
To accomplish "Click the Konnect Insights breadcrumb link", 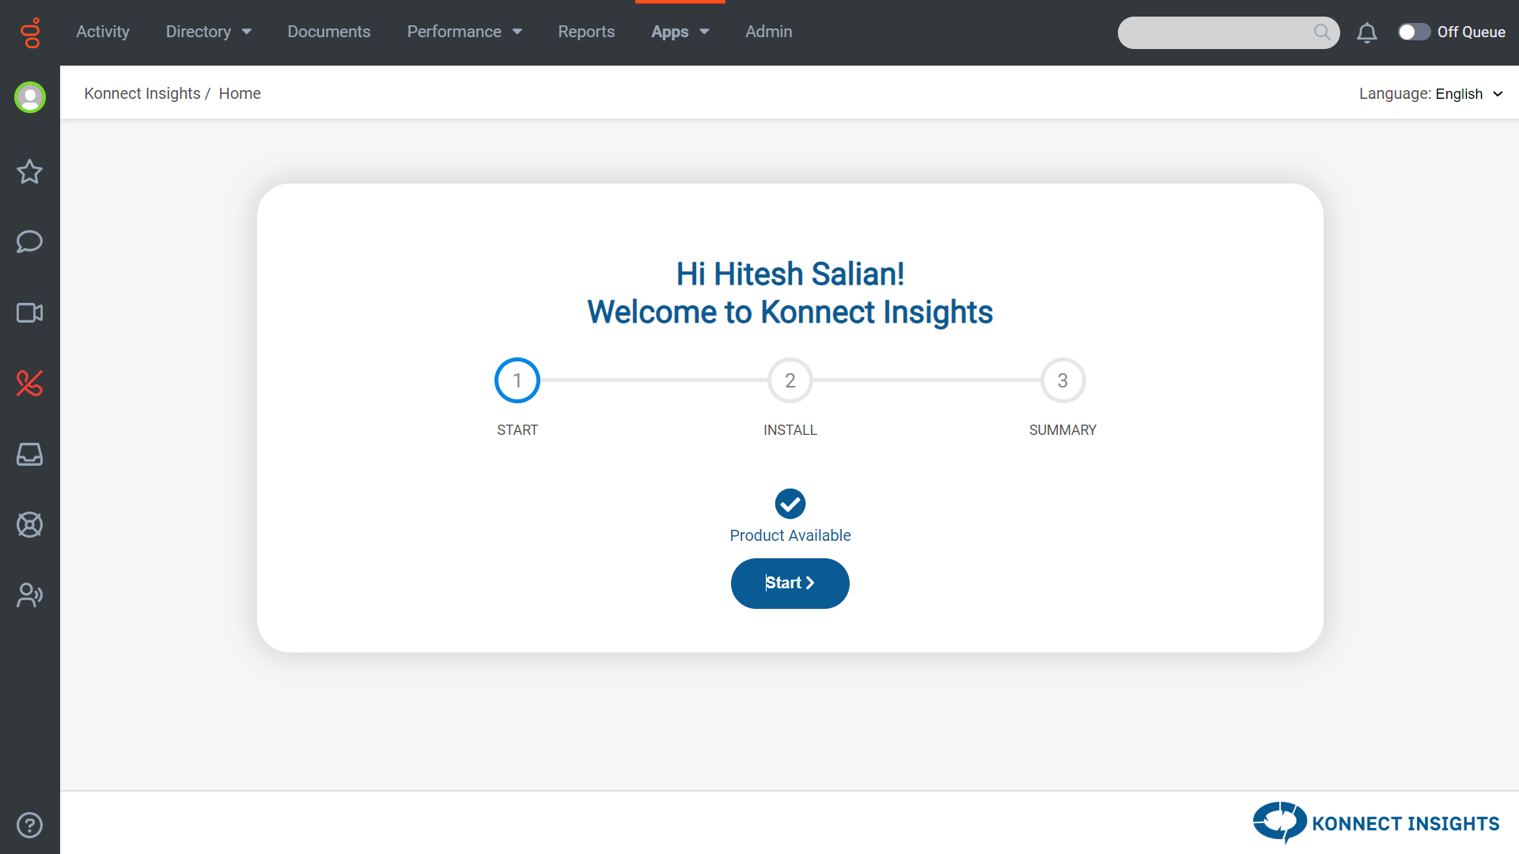I will point(142,93).
